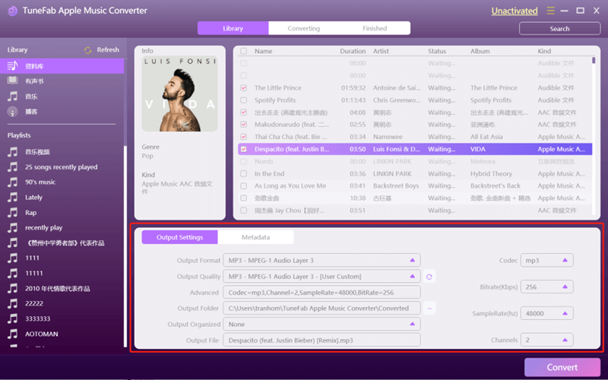
Task: Toggle the select-all checkbox in the header
Action: coord(244,52)
